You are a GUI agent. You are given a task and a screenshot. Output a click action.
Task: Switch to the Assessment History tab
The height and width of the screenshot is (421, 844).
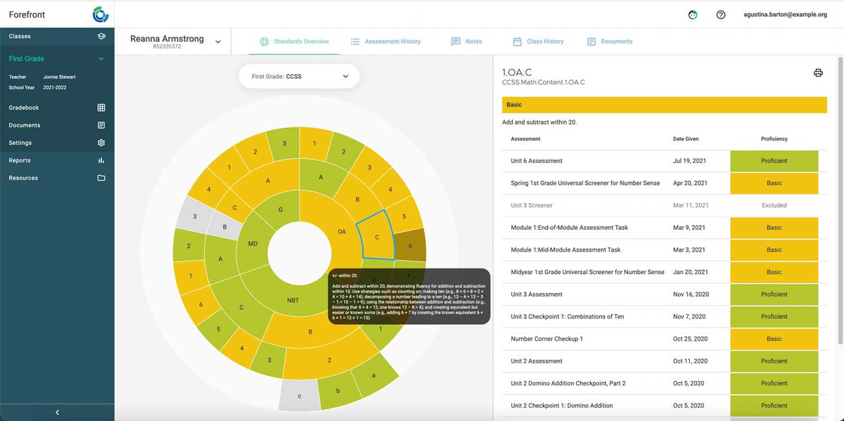tap(385, 41)
